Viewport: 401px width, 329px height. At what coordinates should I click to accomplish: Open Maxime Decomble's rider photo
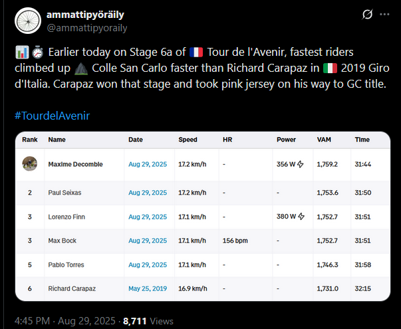[29, 164]
